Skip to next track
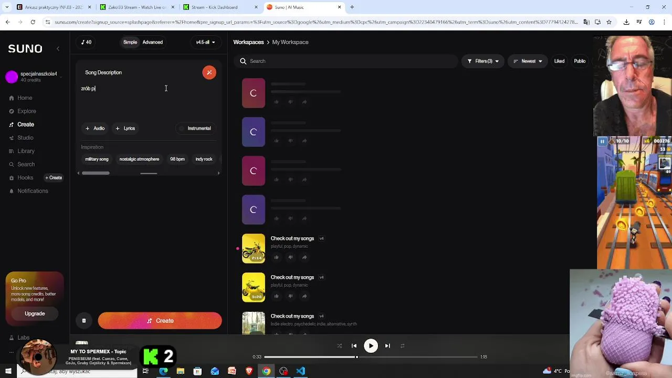The image size is (672, 378). coord(387,346)
